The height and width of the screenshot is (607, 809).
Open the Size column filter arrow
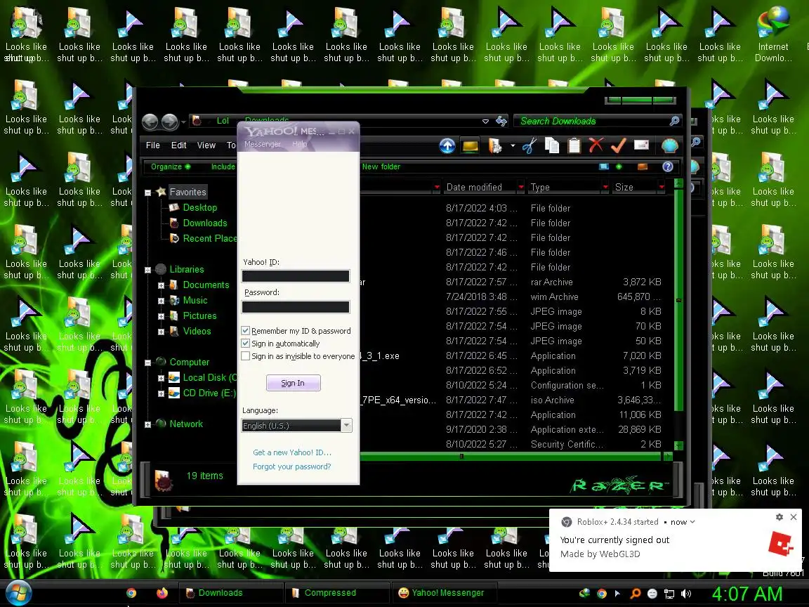click(661, 187)
